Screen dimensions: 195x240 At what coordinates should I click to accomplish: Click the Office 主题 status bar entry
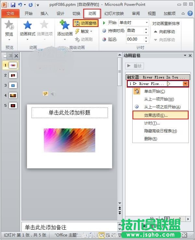coord(66,235)
